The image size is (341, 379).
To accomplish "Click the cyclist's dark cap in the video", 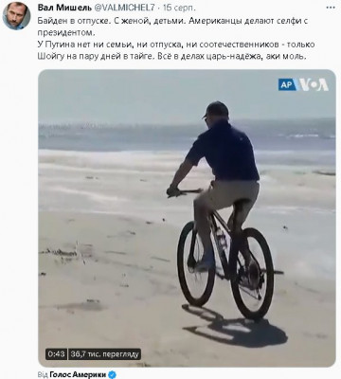I will click(x=216, y=110).
